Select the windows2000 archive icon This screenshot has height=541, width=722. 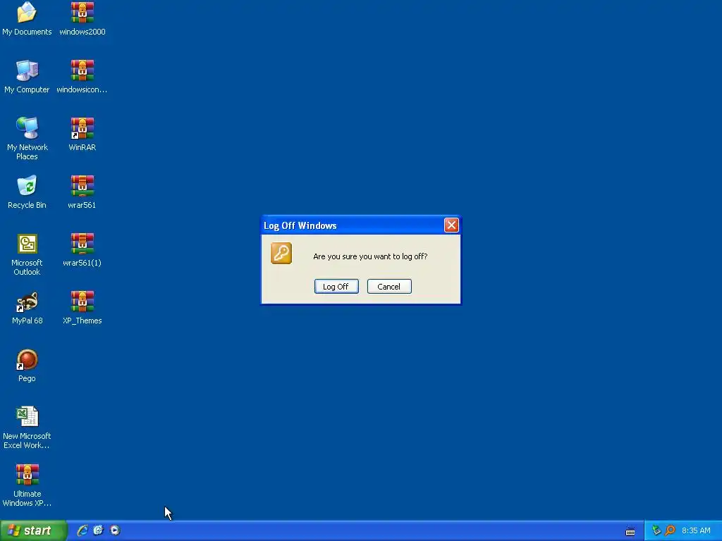82,18
